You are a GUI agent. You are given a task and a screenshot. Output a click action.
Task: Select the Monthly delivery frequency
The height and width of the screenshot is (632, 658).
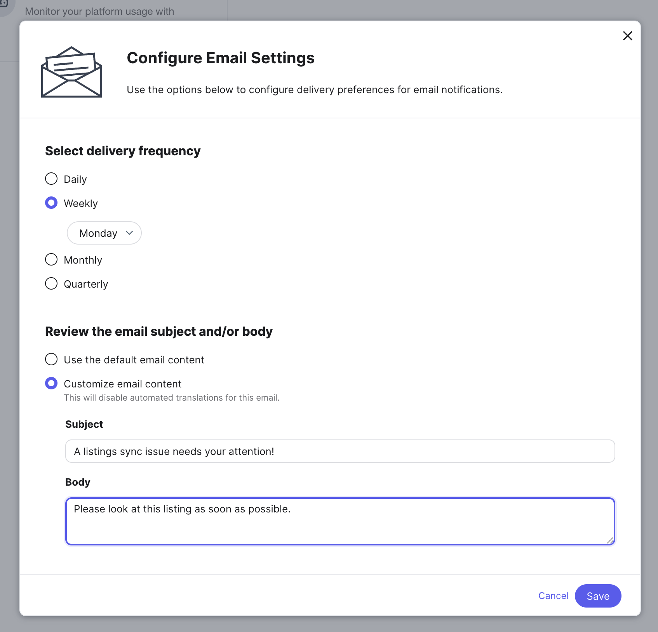point(51,259)
